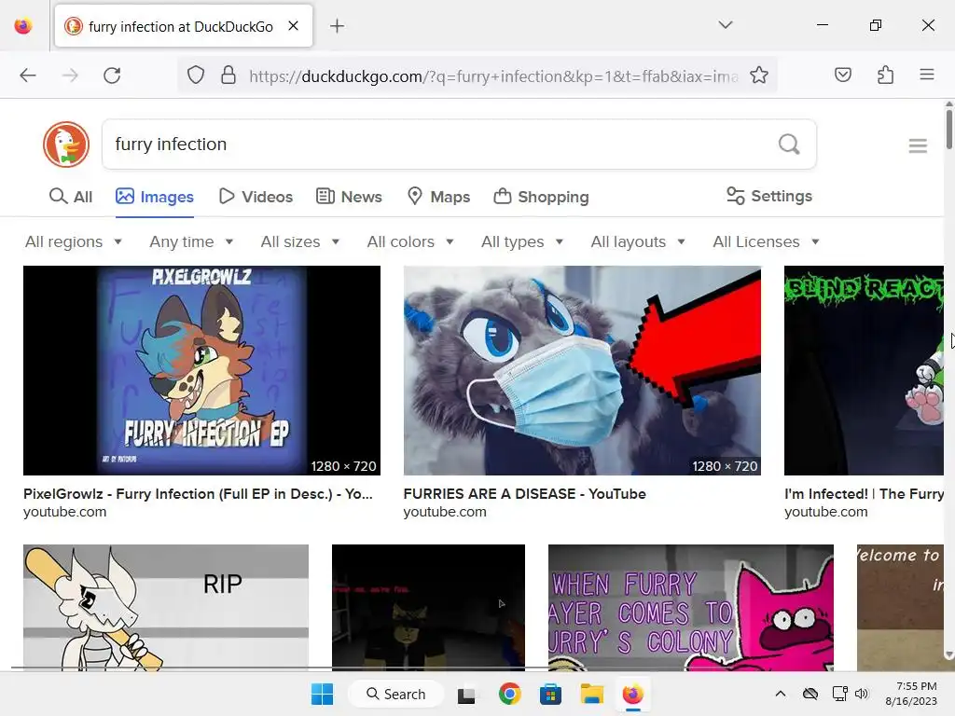955x716 pixels.
Task: Open the pink cat furry colony thumbnail
Action: (x=691, y=608)
